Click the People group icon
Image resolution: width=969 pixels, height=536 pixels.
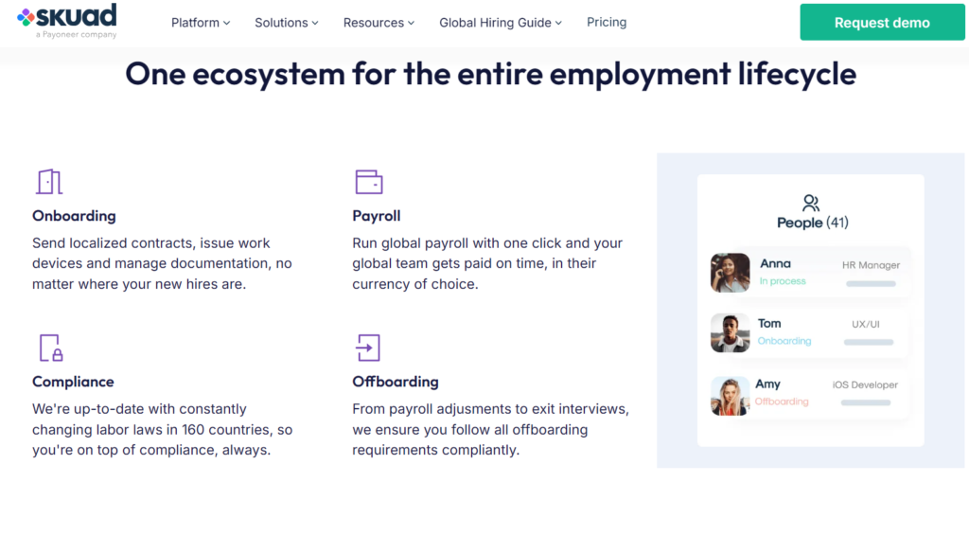(811, 203)
